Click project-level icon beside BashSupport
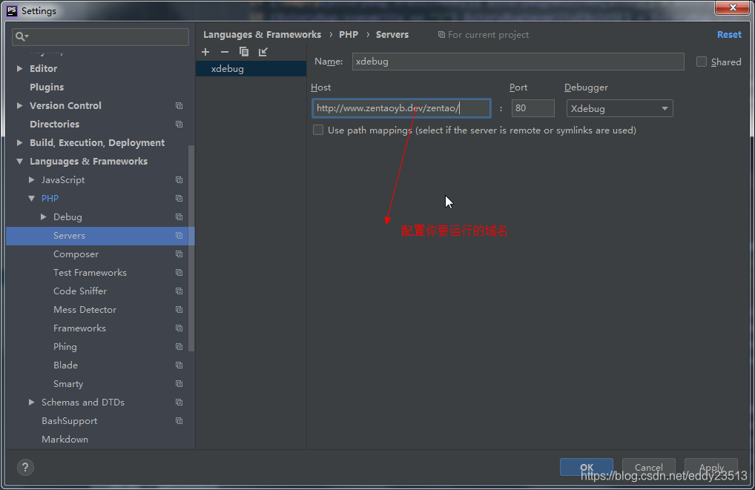755x490 pixels. coord(179,420)
